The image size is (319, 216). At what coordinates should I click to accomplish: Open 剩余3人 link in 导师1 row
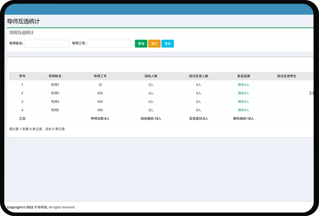point(244,85)
